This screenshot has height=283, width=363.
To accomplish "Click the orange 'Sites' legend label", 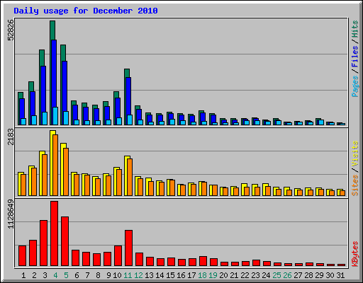I will tap(354, 185).
